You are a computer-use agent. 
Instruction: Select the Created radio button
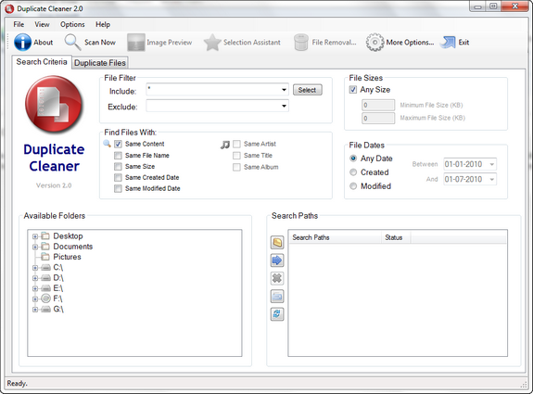click(x=353, y=172)
